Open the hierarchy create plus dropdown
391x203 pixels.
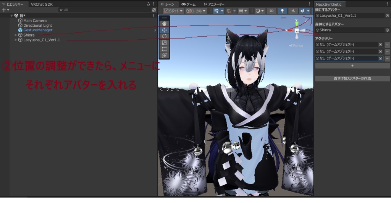coord(5,10)
